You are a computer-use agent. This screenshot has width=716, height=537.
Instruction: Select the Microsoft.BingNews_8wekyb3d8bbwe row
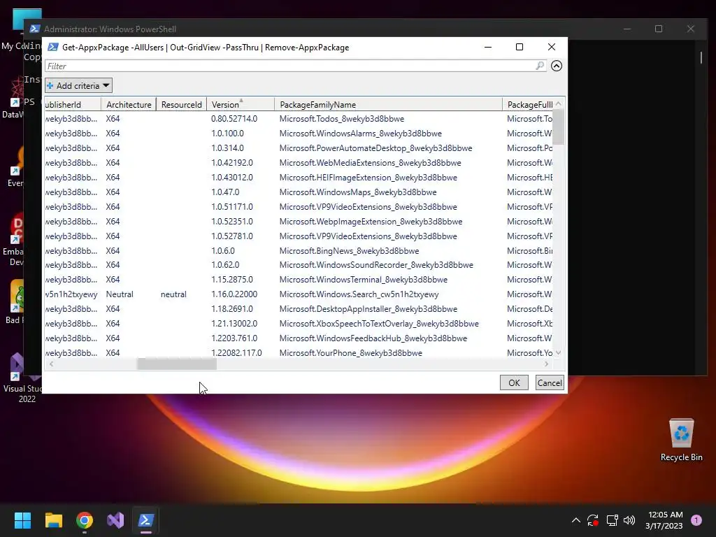(x=299, y=251)
